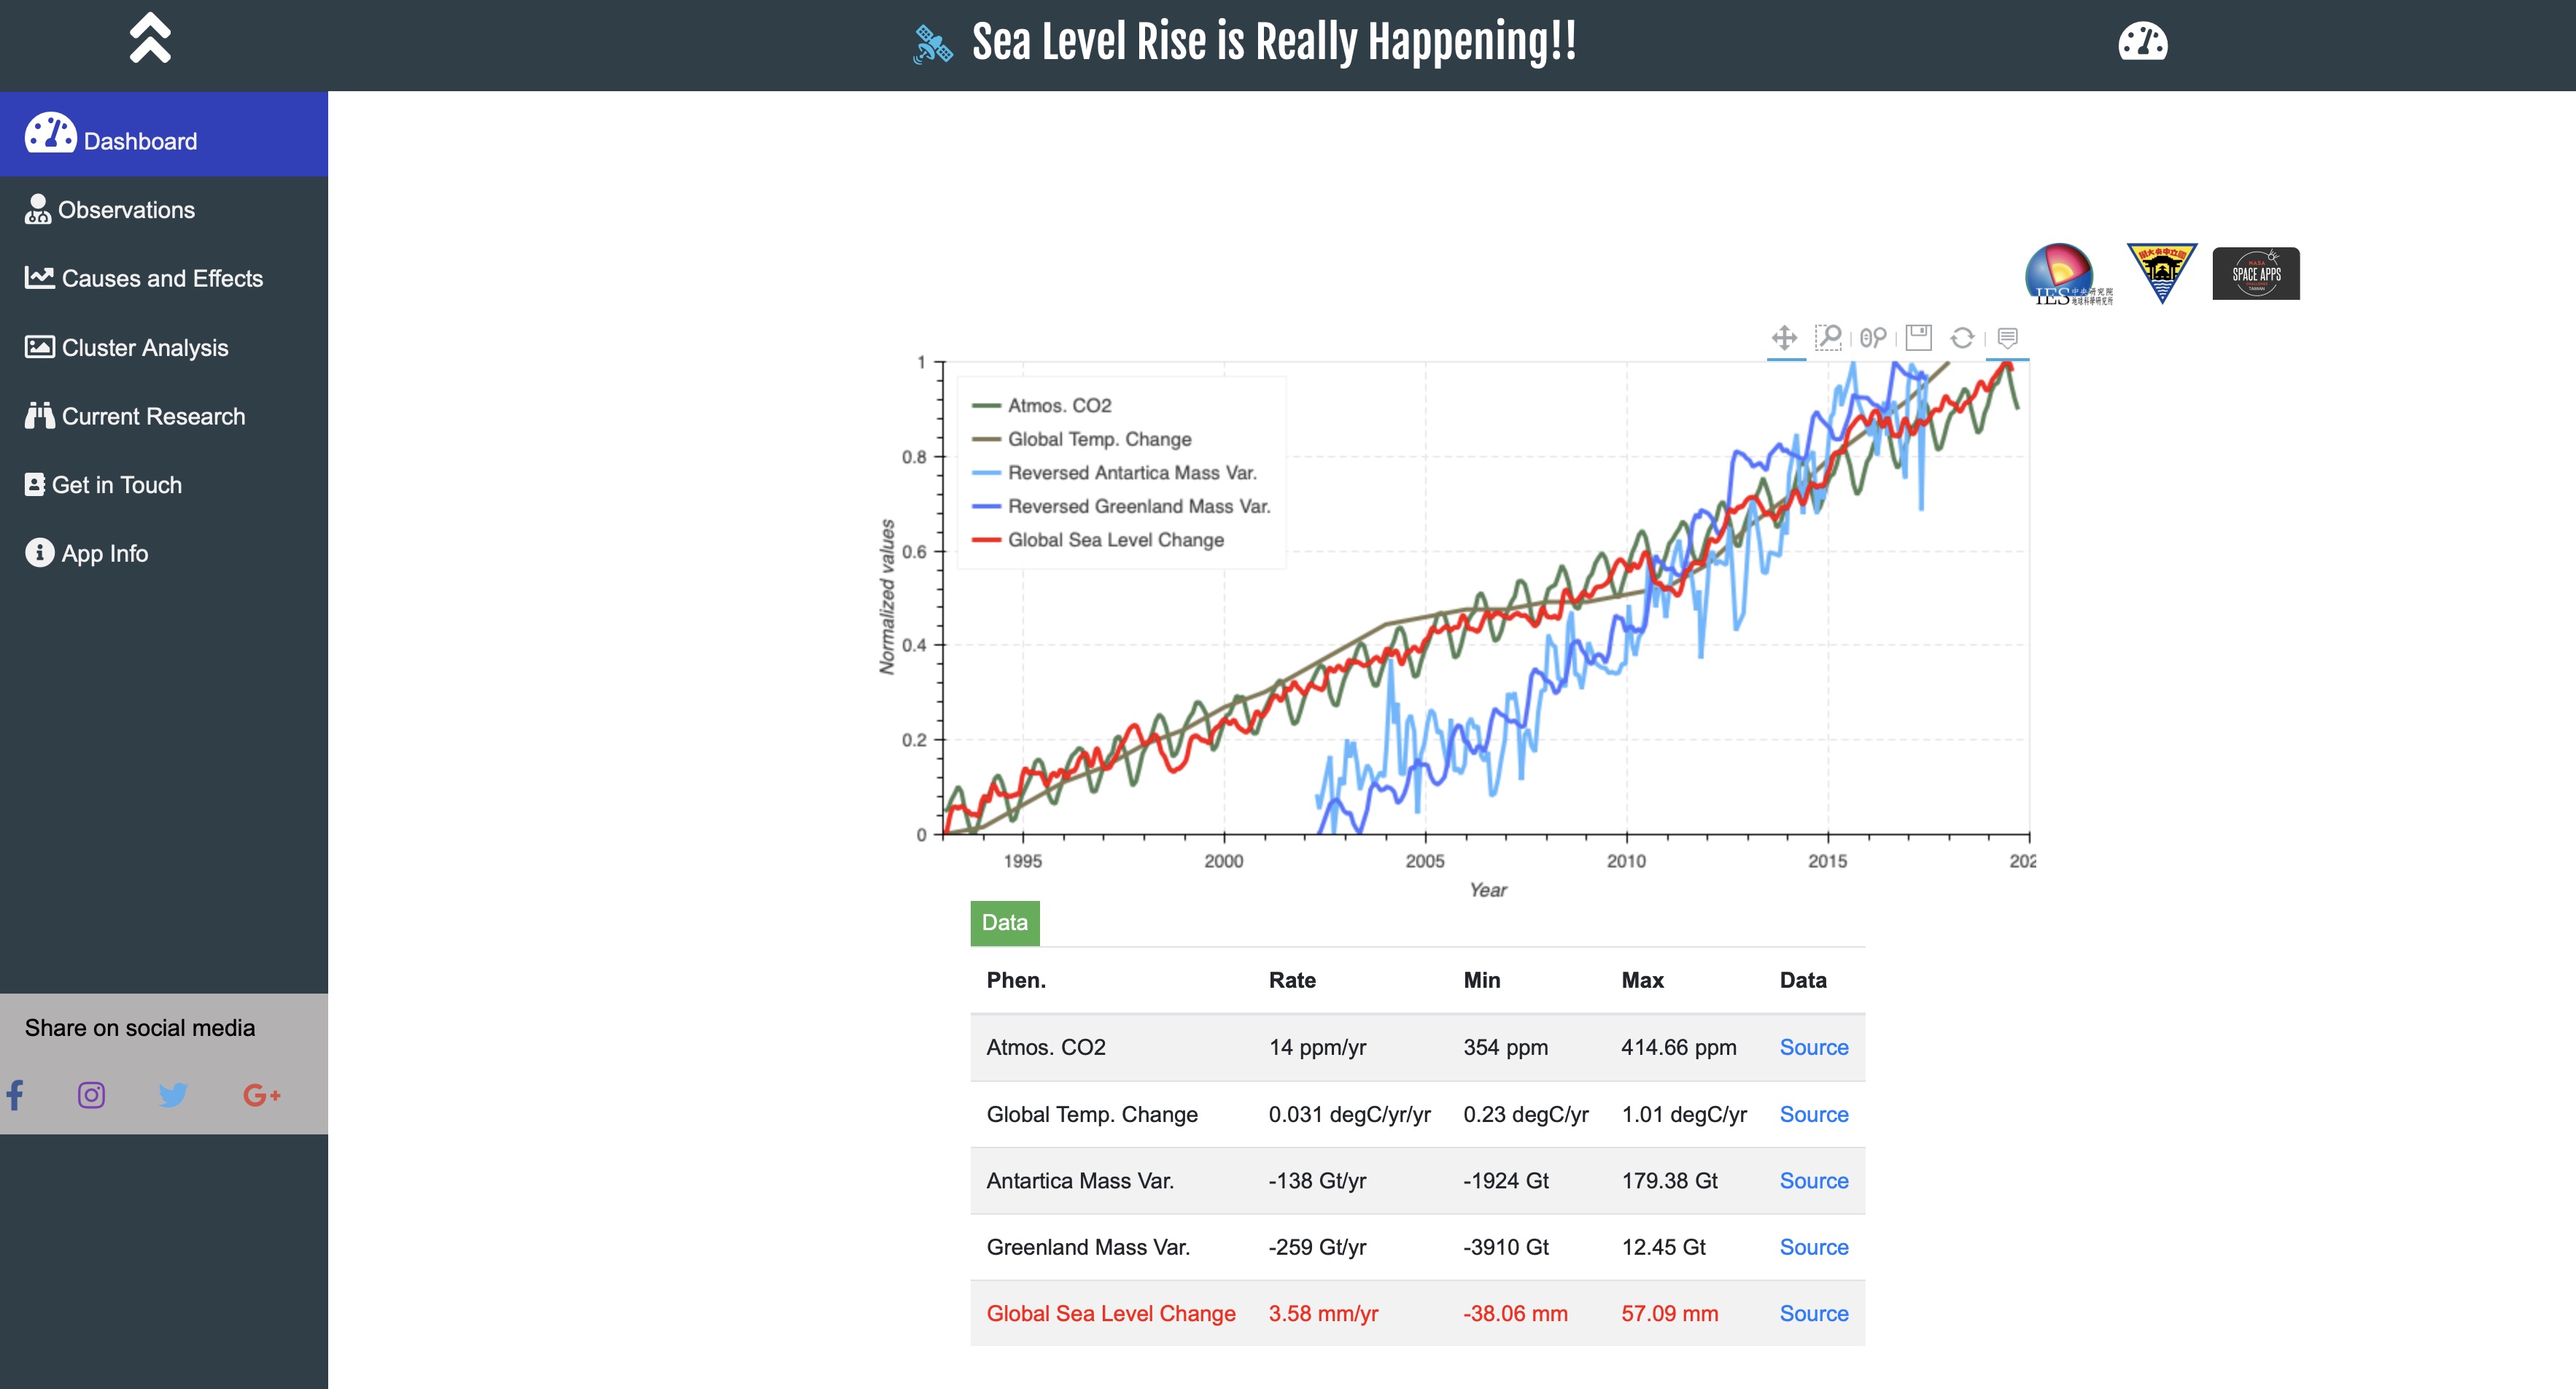Select the Pan tool in chart toolbar

click(1784, 338)
